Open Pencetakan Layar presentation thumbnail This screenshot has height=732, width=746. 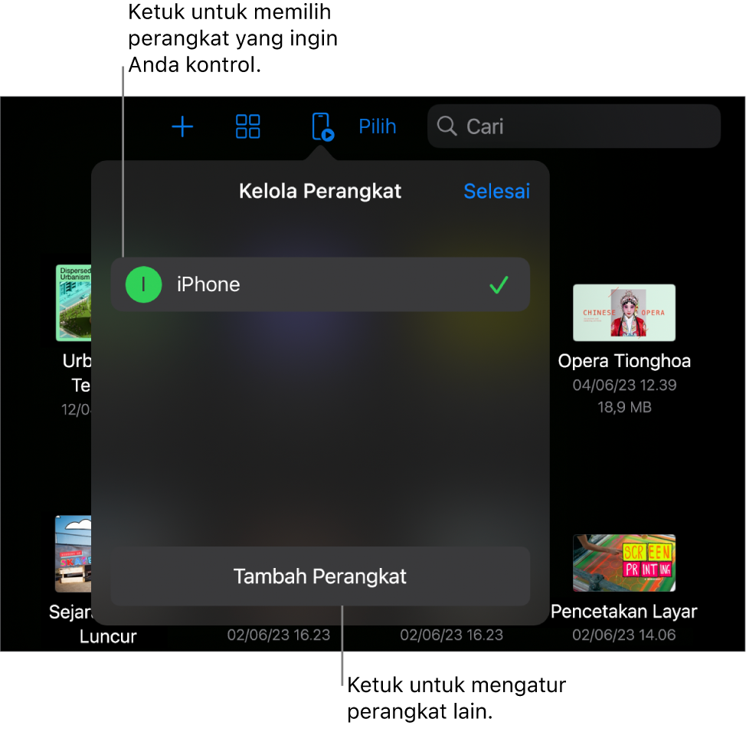coord(624,563)
